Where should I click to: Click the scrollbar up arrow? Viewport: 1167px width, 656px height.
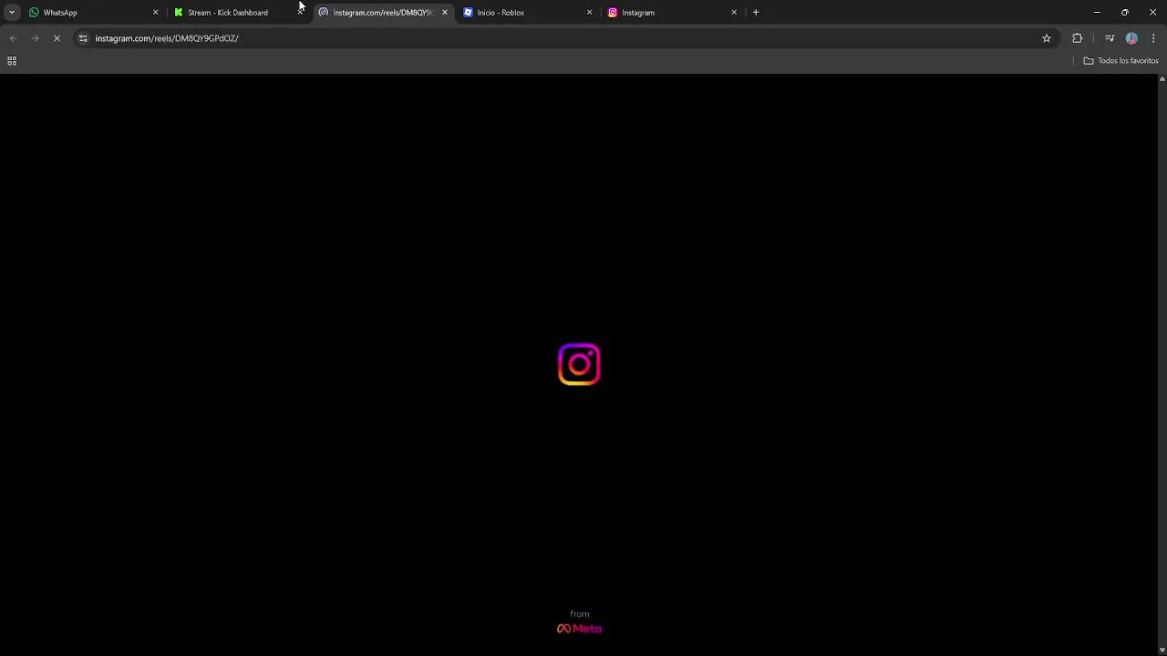[x=1162, y=79]
